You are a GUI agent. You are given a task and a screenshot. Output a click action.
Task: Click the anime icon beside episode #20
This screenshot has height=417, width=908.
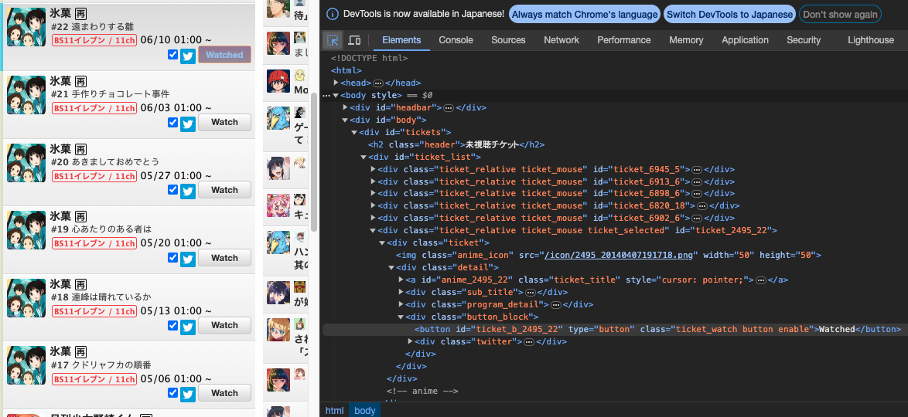26,162
